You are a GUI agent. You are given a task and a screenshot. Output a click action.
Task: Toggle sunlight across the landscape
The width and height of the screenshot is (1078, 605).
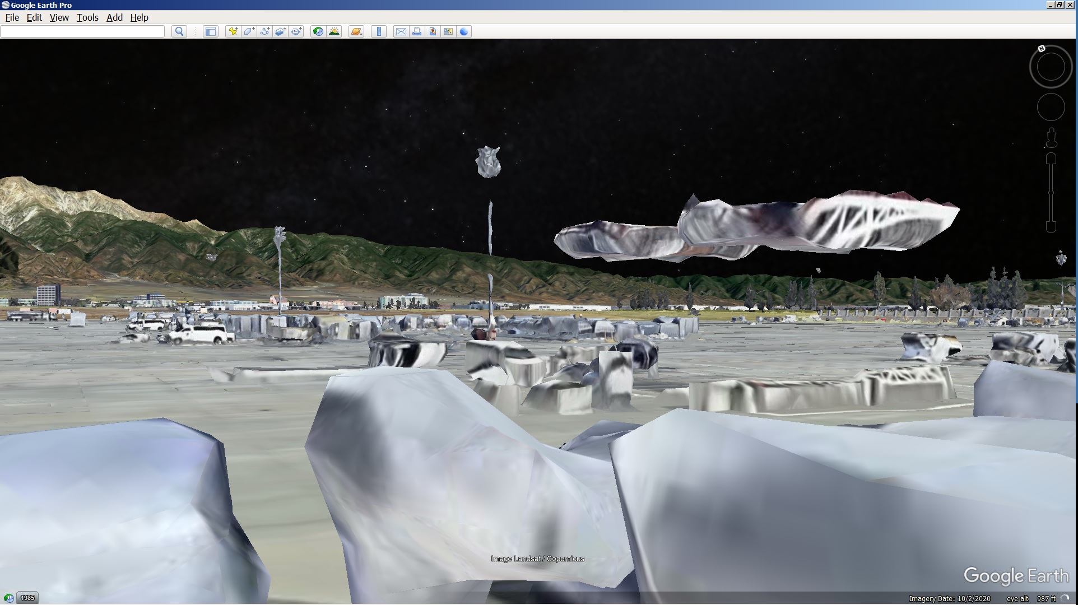click(334, 31)
